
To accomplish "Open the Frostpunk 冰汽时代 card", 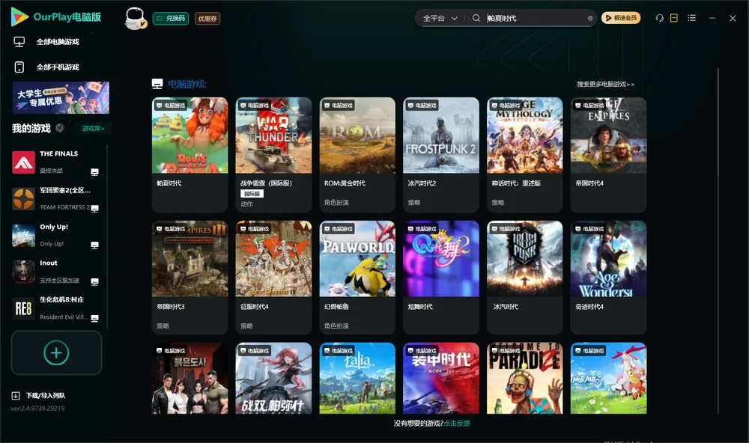I will point(524,278).
